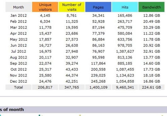
Task: Click the blue Pages column header
Action: point(98,7)
